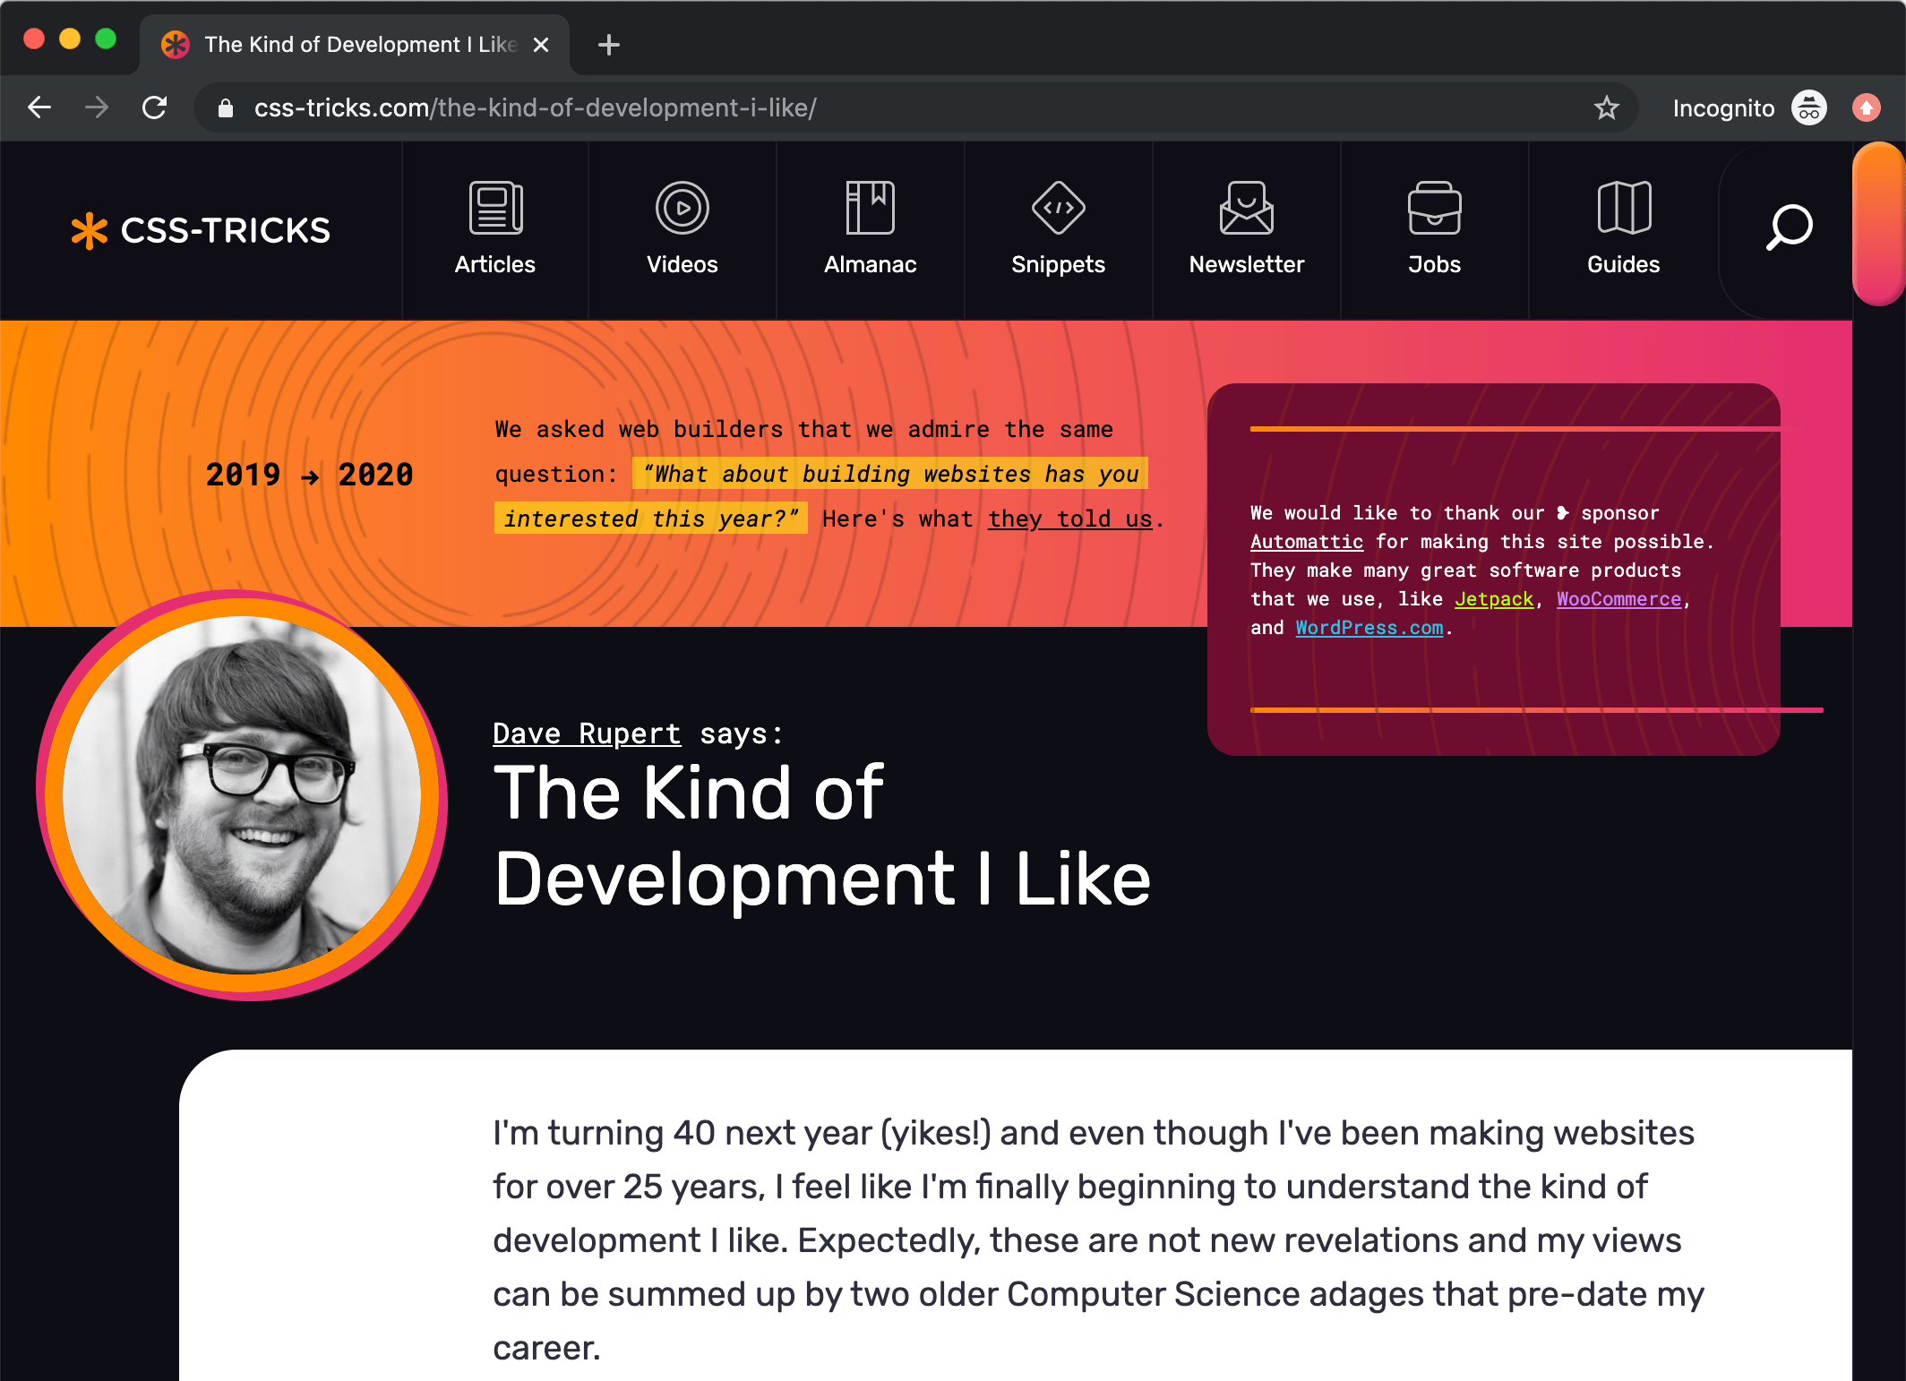Click the browser reload button
The height and width of the screenshot is (1381, 1906).
tap(155, 108)
